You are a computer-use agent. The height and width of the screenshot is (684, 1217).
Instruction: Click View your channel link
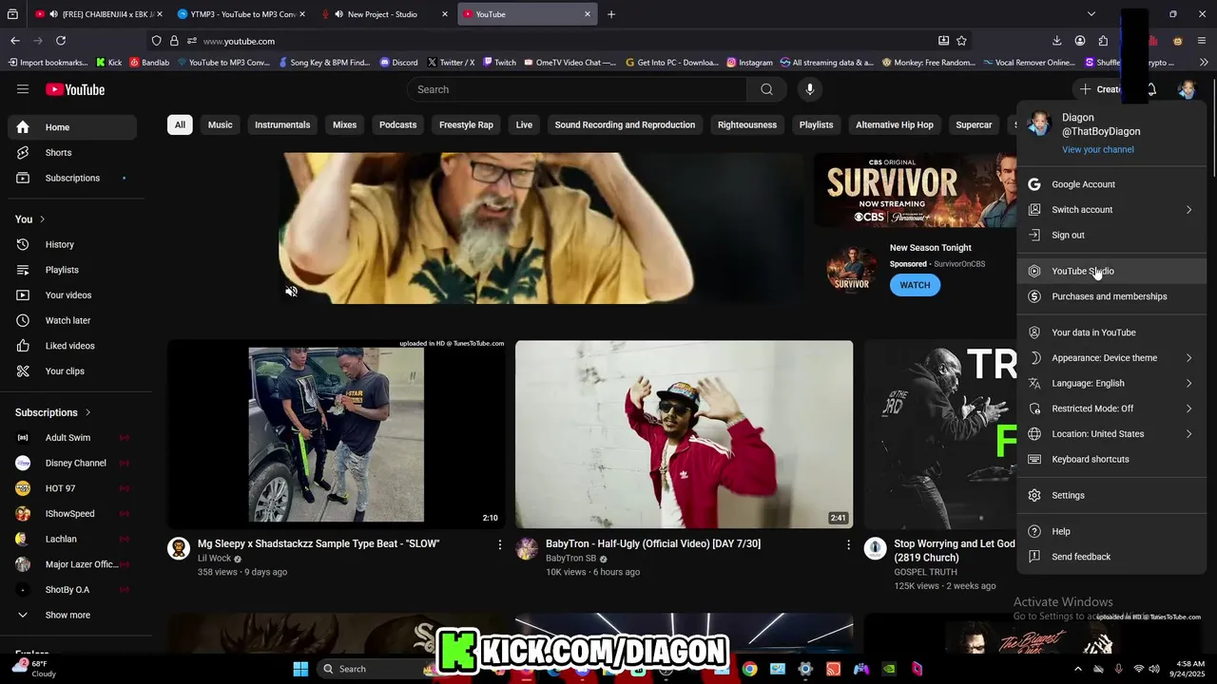point(1097,149)
